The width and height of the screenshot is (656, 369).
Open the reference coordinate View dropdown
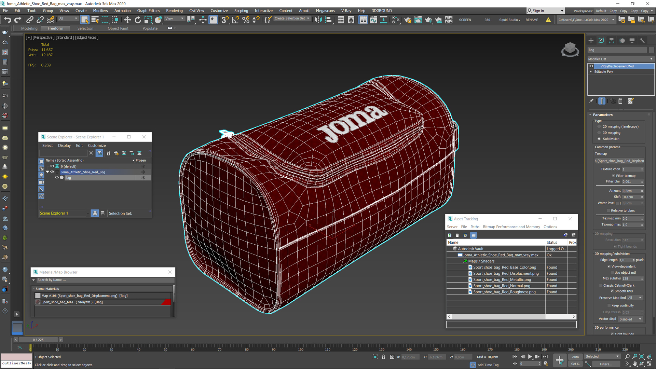(x=175, y=19)
